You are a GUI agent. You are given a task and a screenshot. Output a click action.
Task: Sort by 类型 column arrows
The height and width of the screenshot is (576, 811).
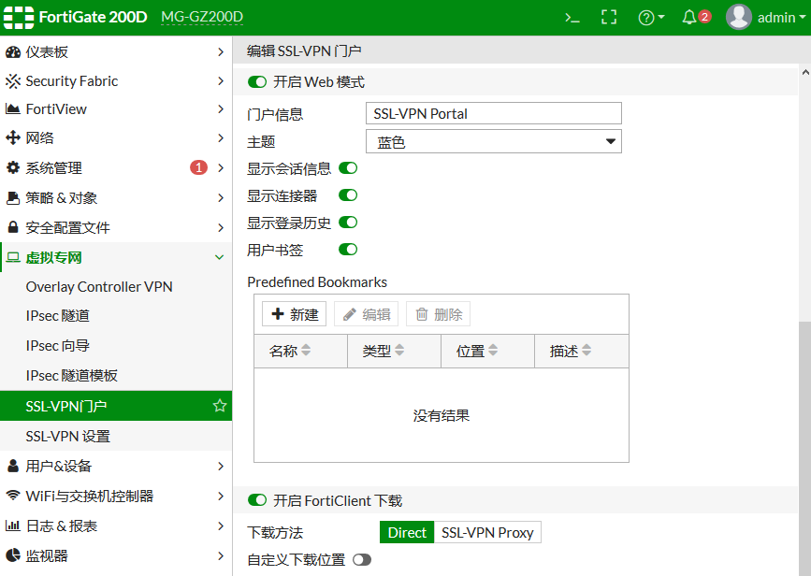click(399, 351)
